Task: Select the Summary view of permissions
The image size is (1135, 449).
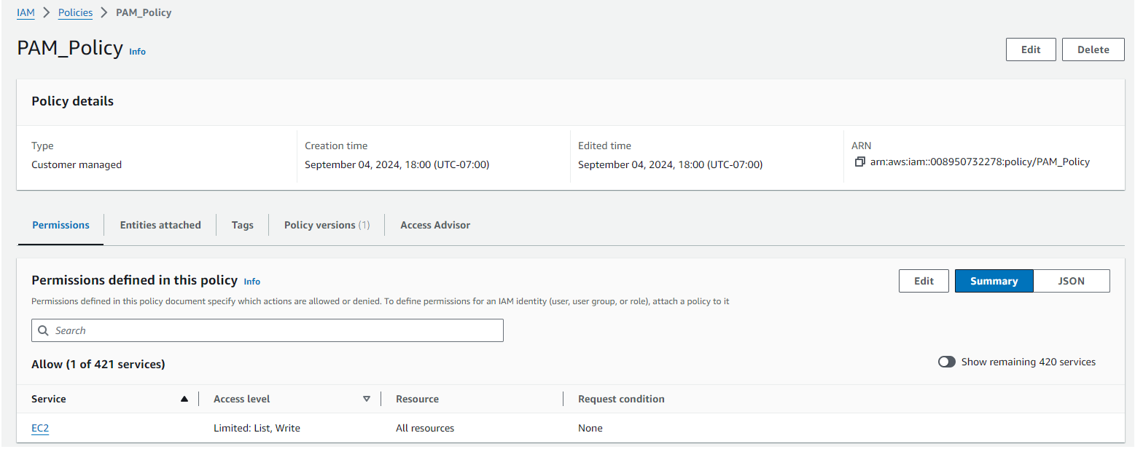Action: 994,280
